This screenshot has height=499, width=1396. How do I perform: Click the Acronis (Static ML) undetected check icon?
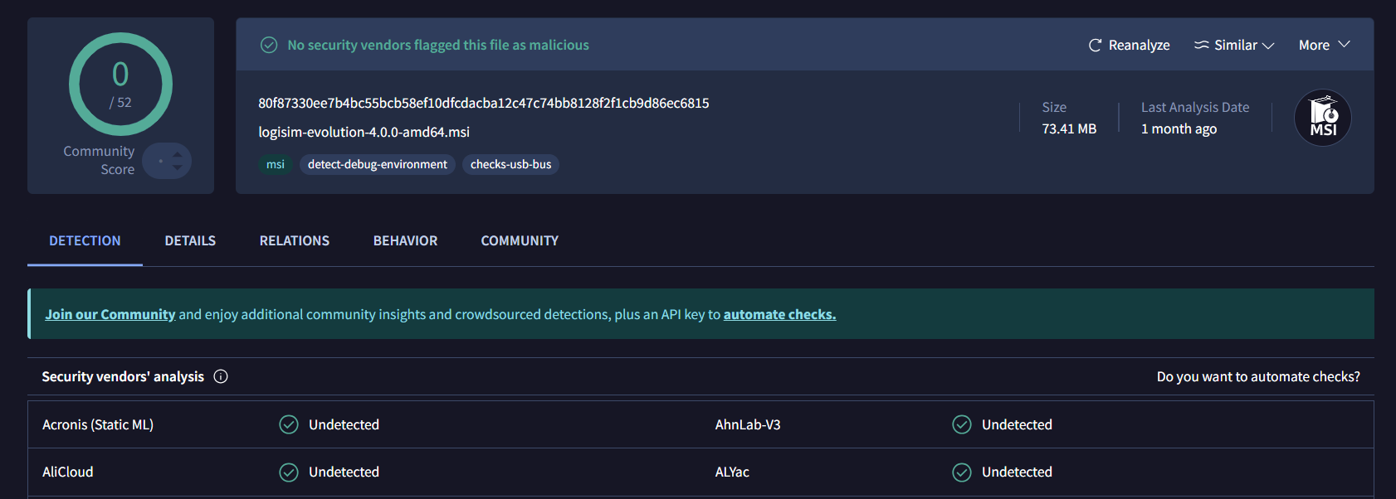(289, 424)
